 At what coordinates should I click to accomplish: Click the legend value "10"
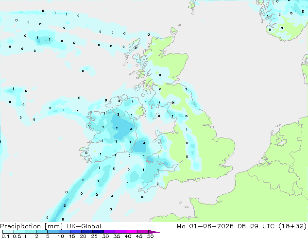pos(61,236)
